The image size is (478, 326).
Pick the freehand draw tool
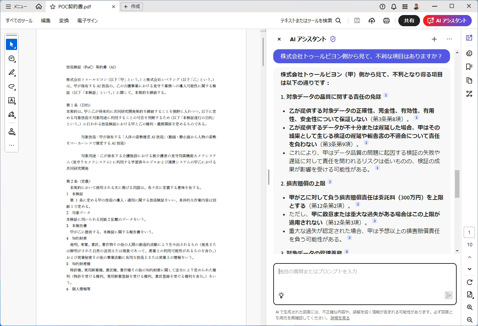tap(12, 86)
